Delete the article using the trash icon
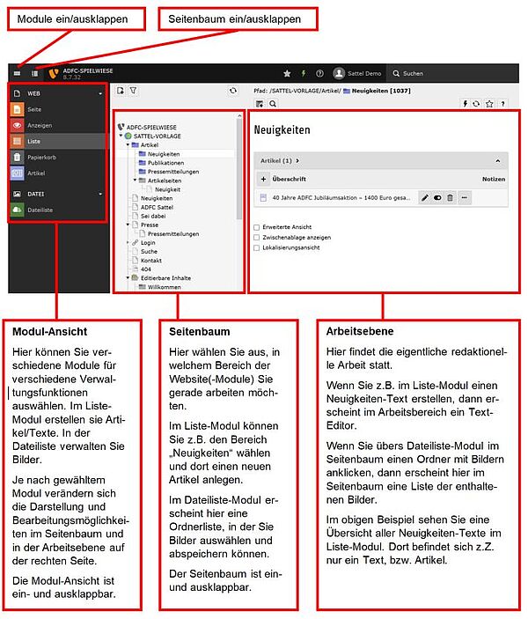Viewport: 528px width, 619px height. point(449,198)
